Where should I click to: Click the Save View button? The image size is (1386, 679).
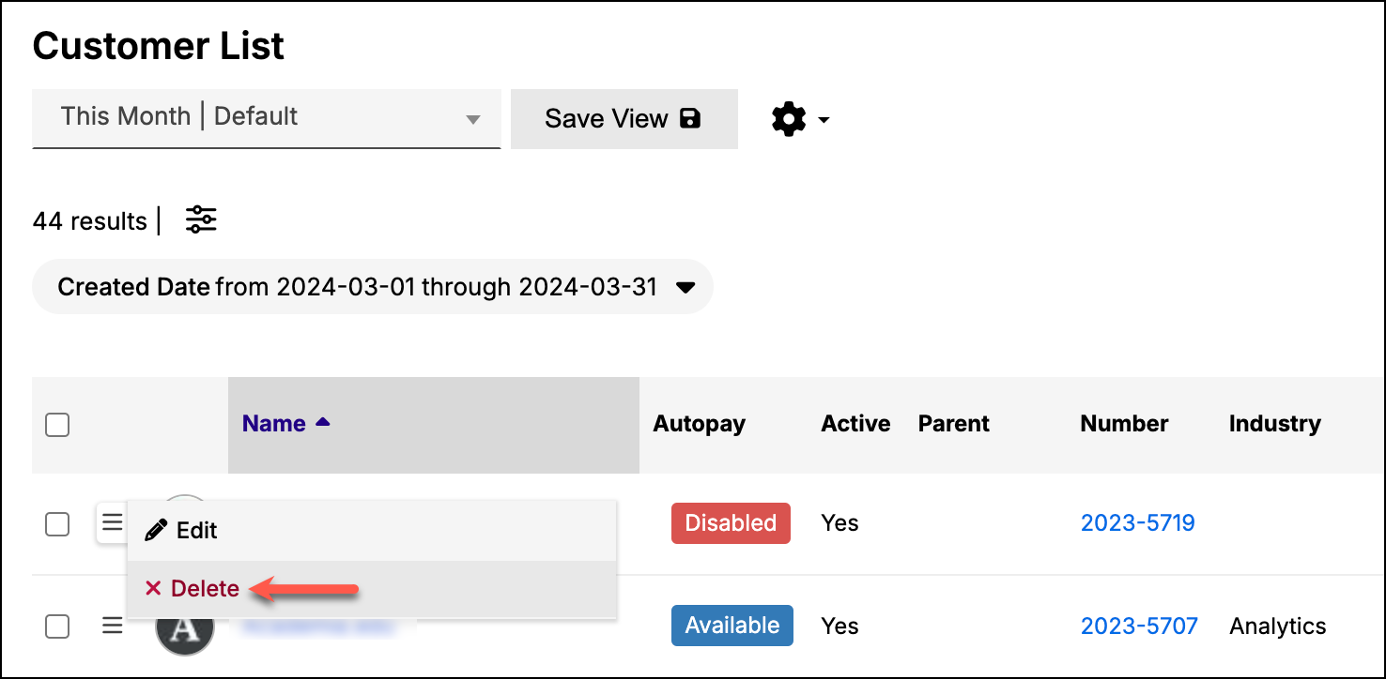(x=624, y=118)
